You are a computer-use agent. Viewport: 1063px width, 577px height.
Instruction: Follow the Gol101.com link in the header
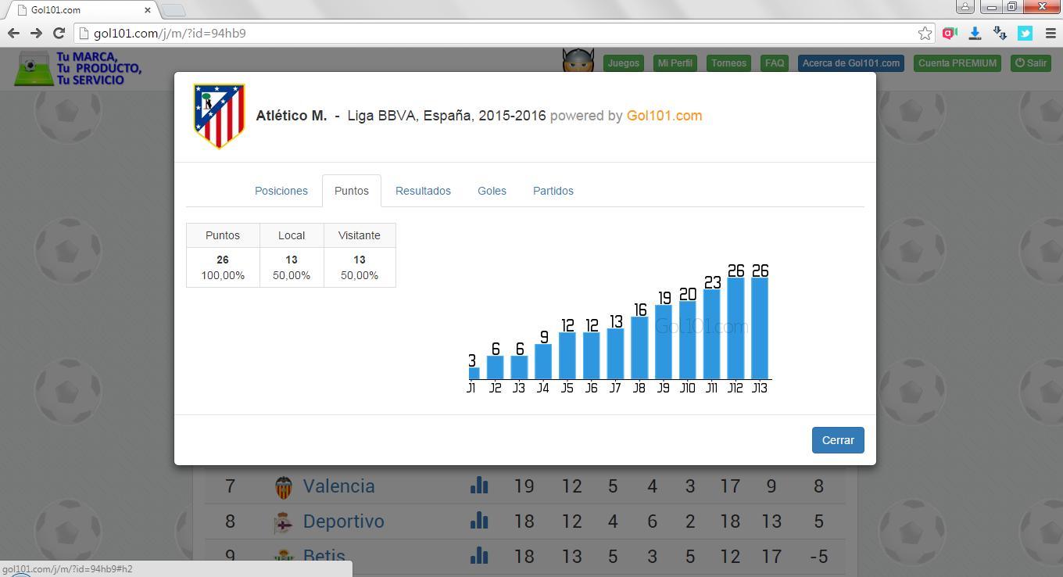point(664,116)
